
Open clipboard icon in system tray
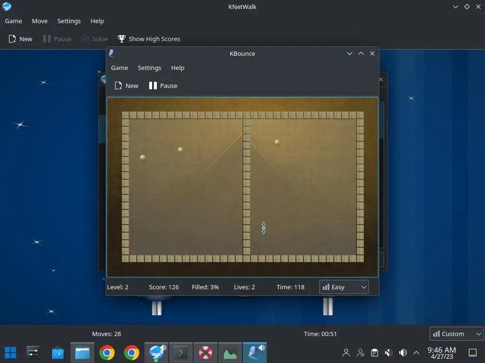pyautogui.click(x=375, y=353)
